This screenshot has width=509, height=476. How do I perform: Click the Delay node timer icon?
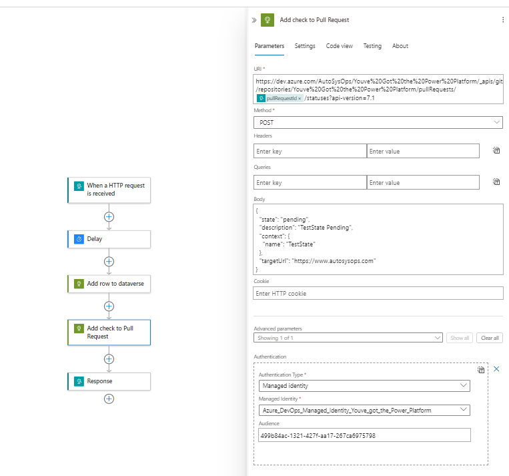click(x=79, y=239)
